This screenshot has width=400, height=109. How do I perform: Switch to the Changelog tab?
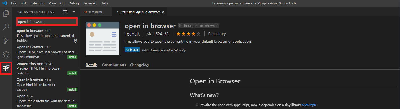pyautogui.click(x=139, y=65)
